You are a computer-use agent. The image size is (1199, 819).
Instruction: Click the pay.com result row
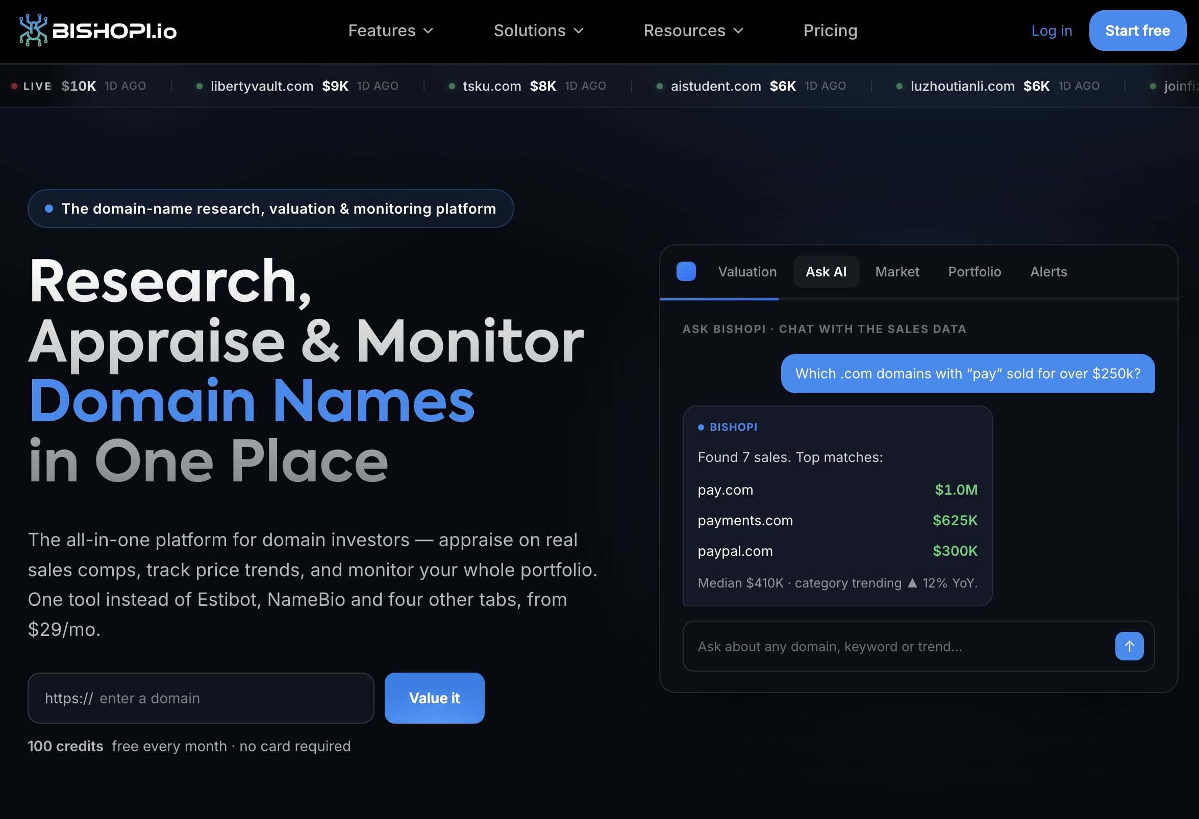pos(837,490)
